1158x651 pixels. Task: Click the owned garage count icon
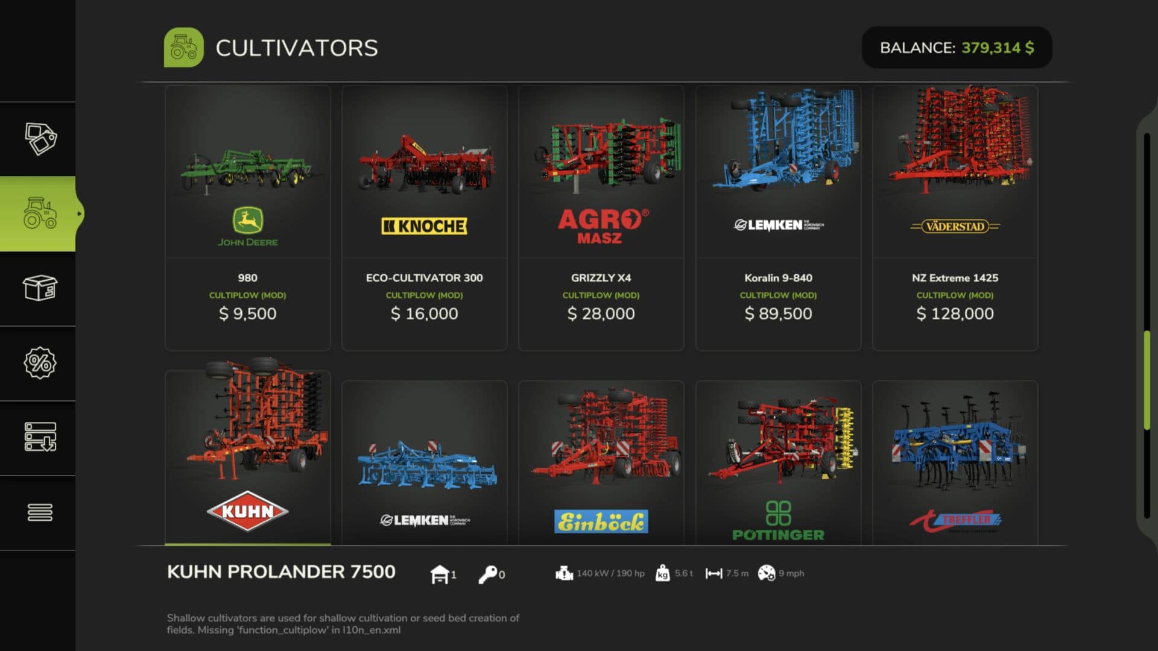(440, 574)
